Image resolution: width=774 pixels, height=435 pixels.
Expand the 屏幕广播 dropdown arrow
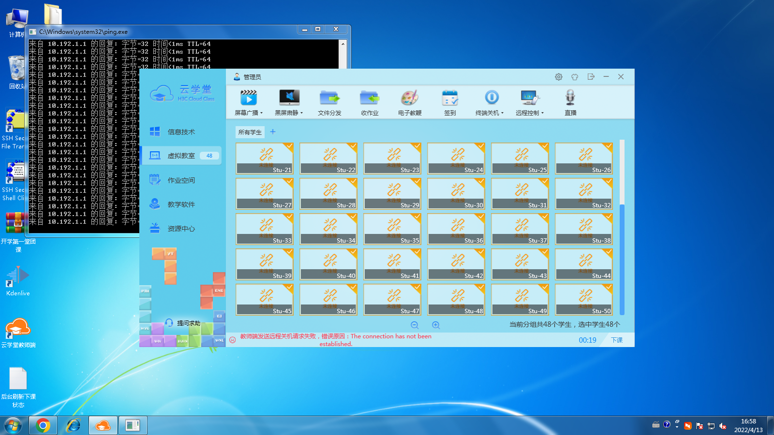click(x=262, y=113)
